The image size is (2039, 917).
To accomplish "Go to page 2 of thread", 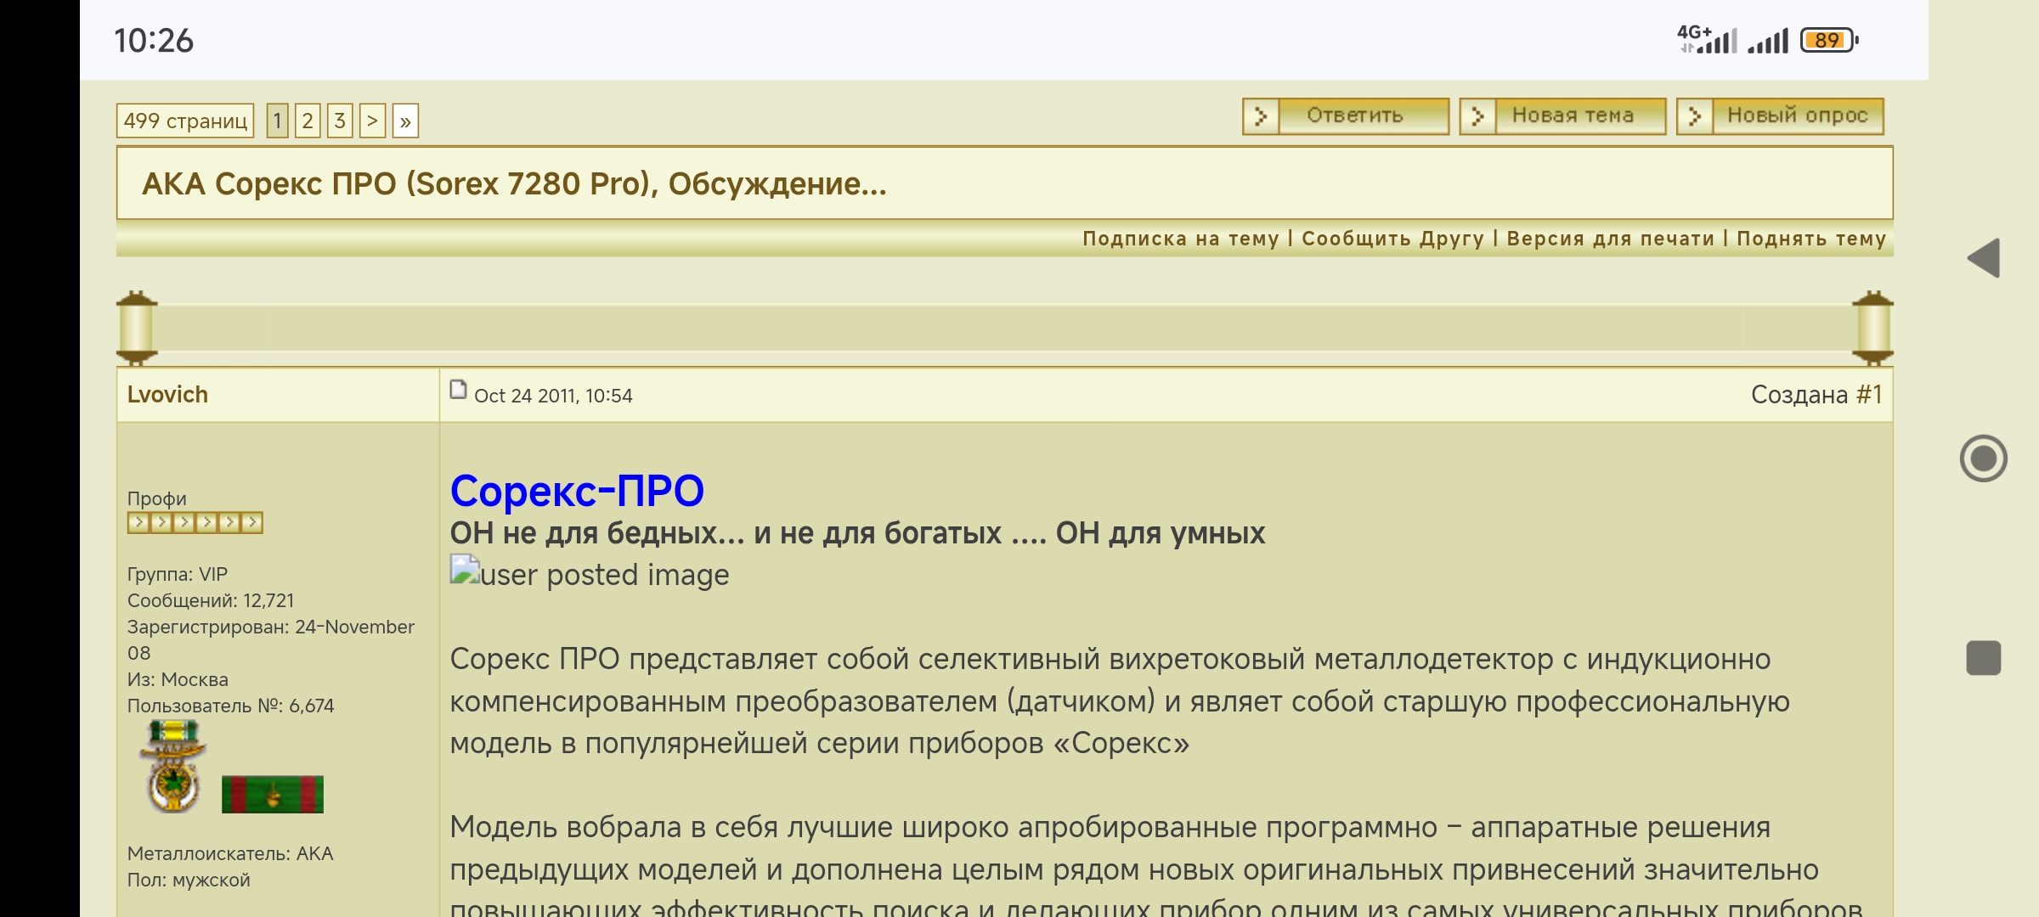I will click(308, 121).
